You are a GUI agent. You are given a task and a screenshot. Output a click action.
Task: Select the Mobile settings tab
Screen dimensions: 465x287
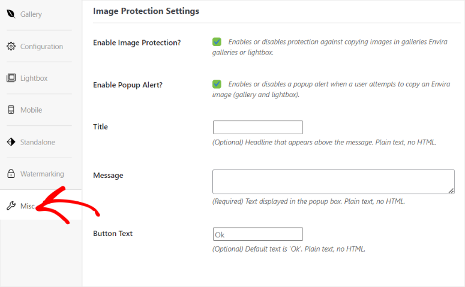coord(31,110)
